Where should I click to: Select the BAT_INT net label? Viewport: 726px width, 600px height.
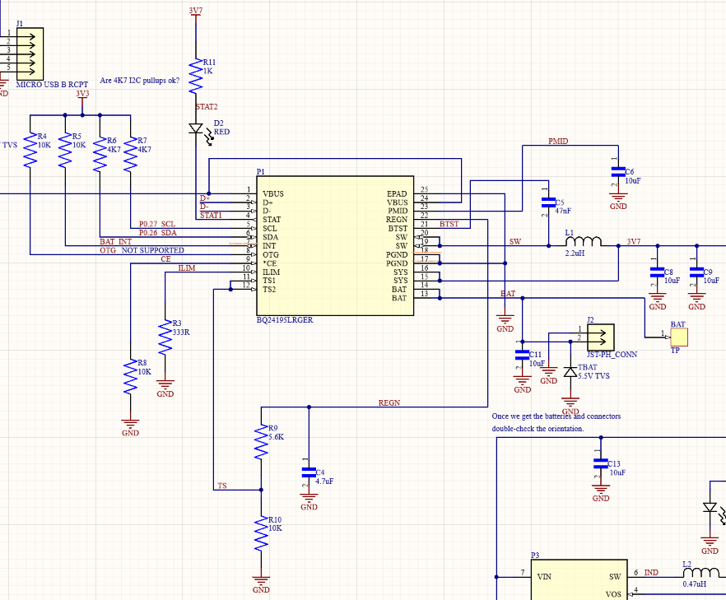116,242
